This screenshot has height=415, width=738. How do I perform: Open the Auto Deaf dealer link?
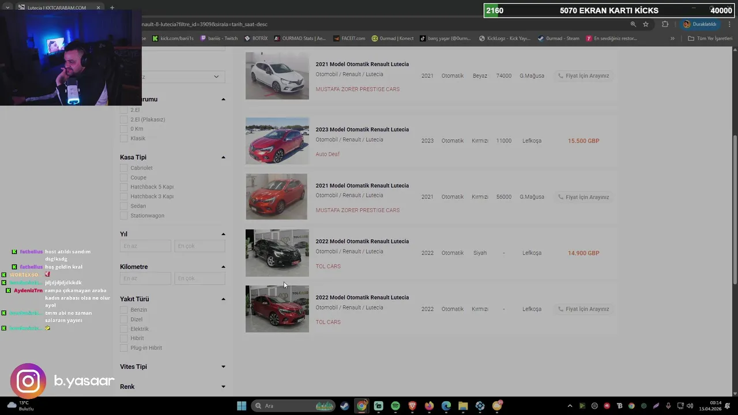[x=327, y=154]
